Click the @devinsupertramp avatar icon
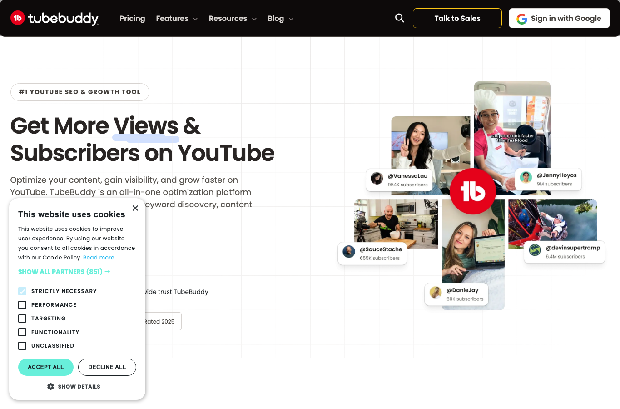The image size is (620, 409). coord(535,250)
